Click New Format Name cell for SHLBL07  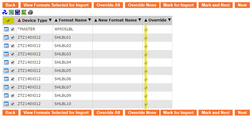coord(118,87)
